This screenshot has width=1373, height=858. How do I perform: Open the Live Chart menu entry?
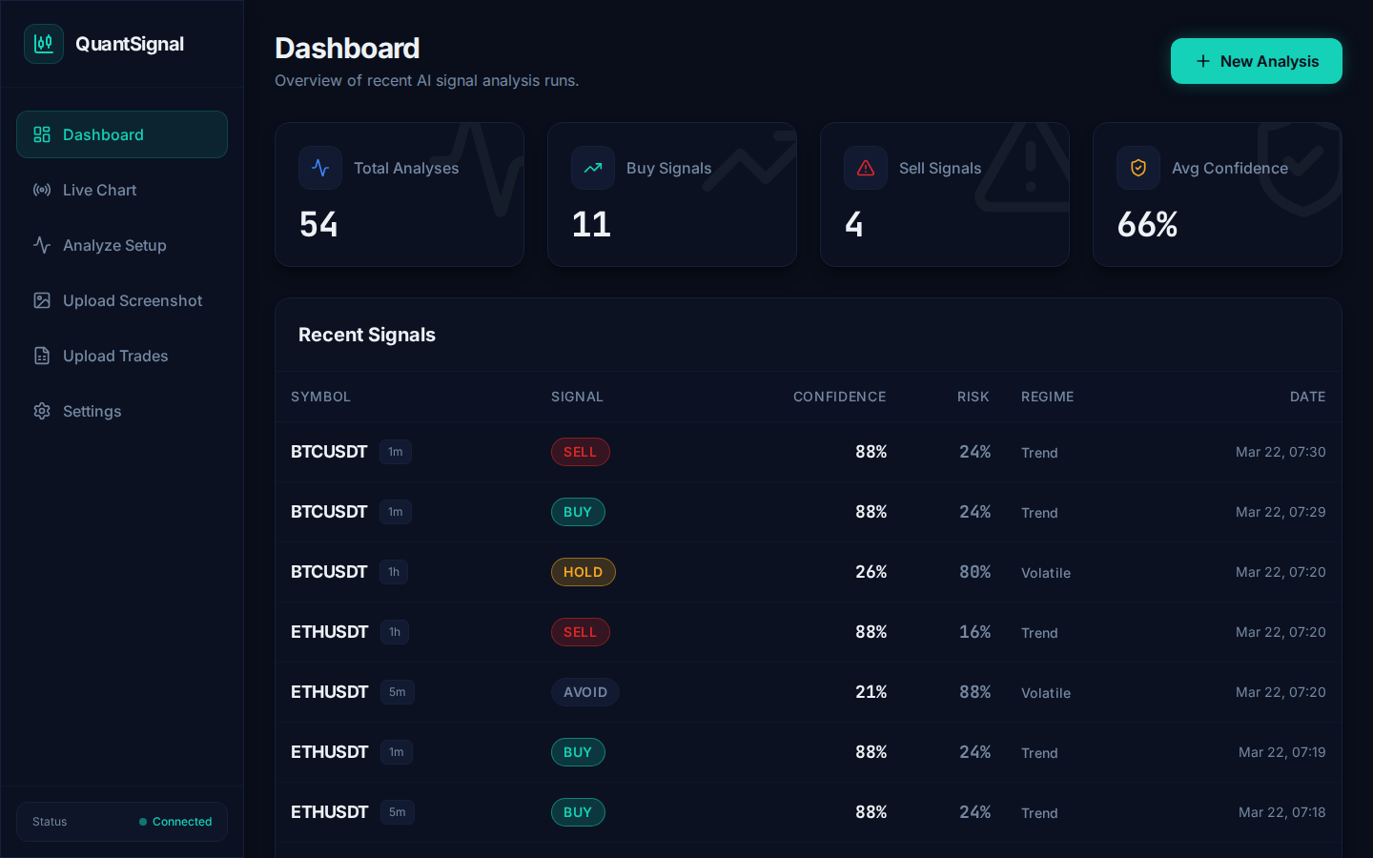tap(99, 190)
